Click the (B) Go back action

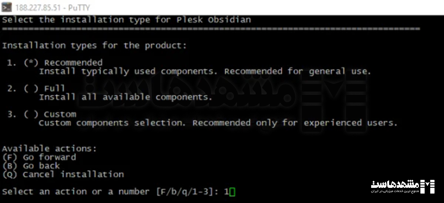31,166
